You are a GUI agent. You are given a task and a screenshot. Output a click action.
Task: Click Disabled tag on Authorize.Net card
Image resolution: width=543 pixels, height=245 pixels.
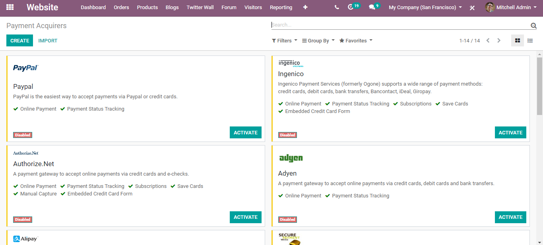(23, 219)
